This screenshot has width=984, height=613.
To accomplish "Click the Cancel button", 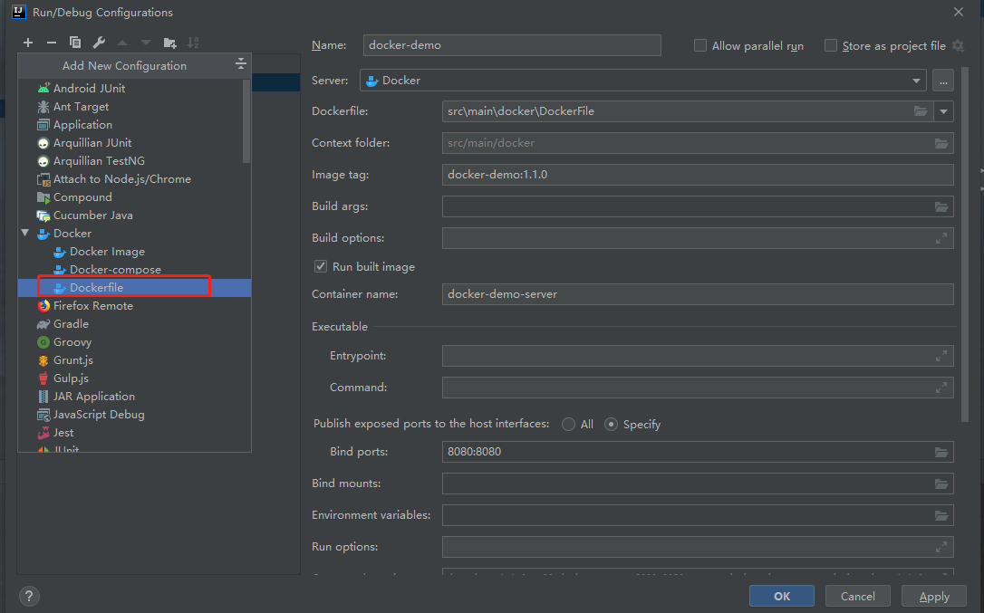I will 857,596.
